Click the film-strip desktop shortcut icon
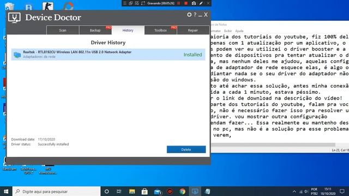Screen dimensions: 349x196 click(x=28, y=7)
